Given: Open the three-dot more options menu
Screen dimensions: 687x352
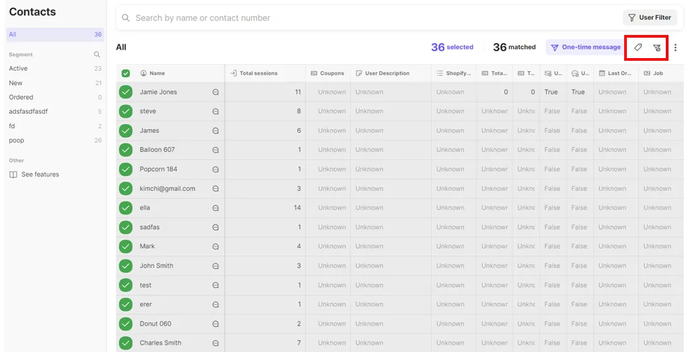Looking at the screenshot, I should click(675, 48).
